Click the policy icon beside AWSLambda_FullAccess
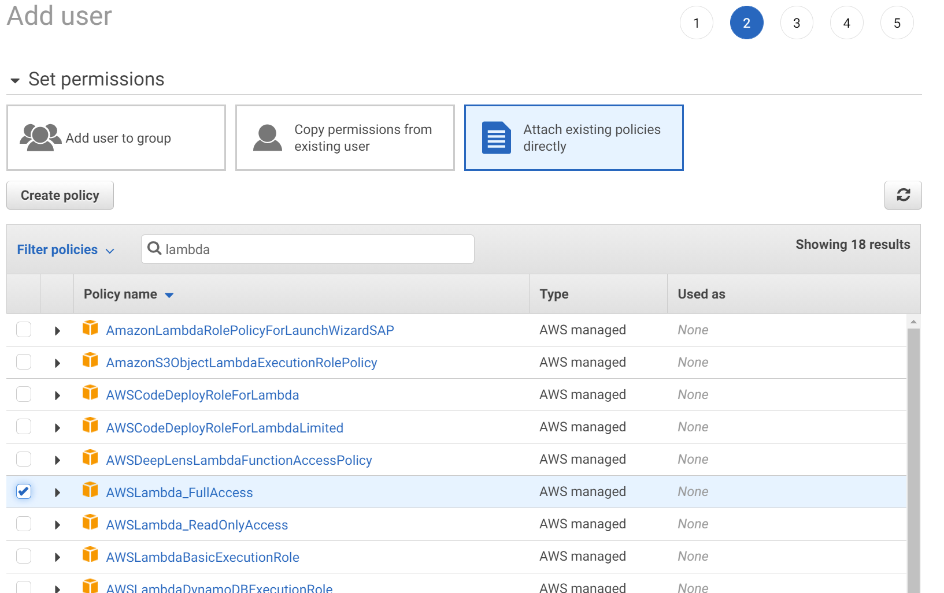Screen dimensions: 944x593 coord(90,490)
